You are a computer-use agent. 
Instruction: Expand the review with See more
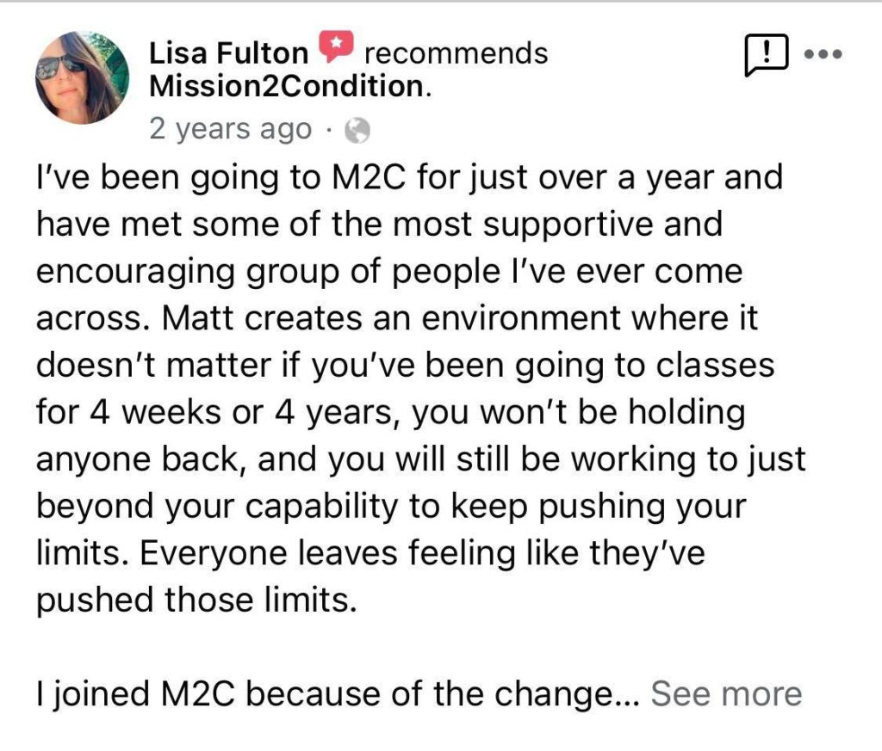click(726, 693)
